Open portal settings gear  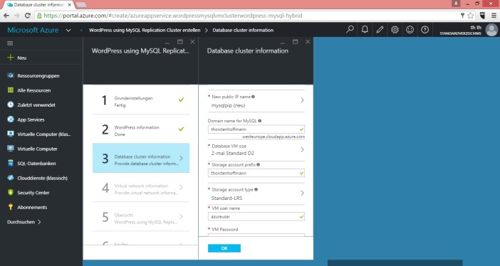[x=395, y=30]
